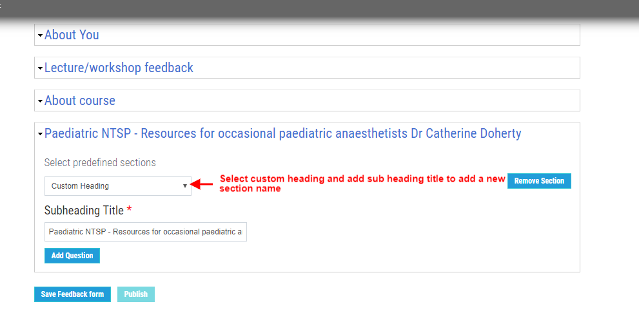Click the red required asterisk
This screenshot has height=313, width=639.
tap(129, 209)
